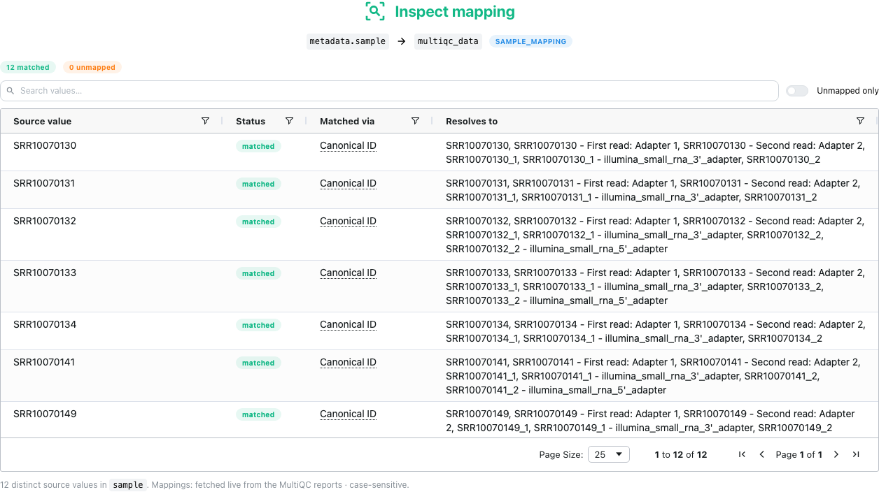Image resolution: width=879 pixels, height=492 pixels.
Task: Sort by Source value column header
Action: click(x=43, y=121)
